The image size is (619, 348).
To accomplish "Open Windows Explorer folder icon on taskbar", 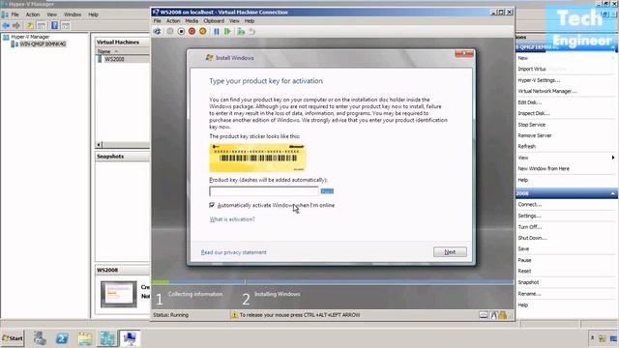I will [84, 338].
